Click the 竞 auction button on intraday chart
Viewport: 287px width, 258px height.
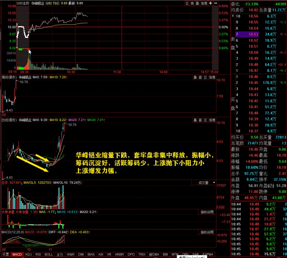click(x=192, y=3)
